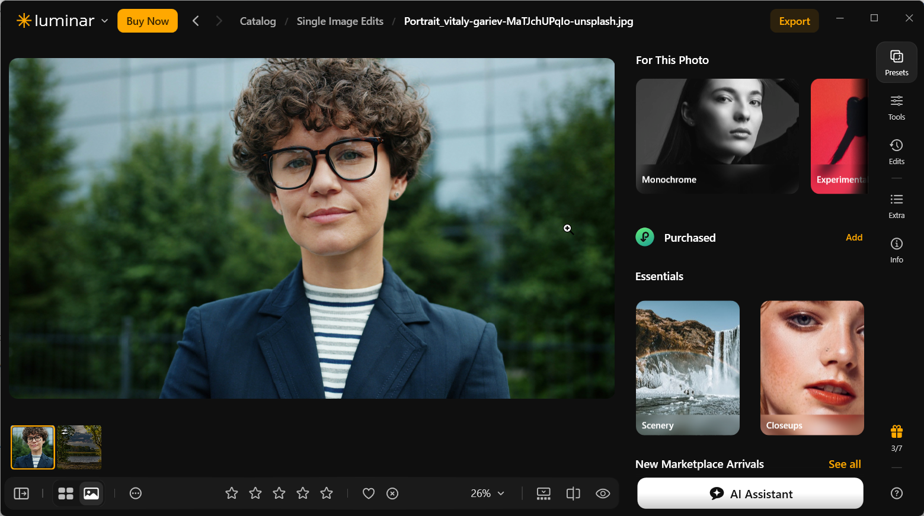Open the more options ellipsis icon
This screenshot has height=516, width=924.
[136, 493]
